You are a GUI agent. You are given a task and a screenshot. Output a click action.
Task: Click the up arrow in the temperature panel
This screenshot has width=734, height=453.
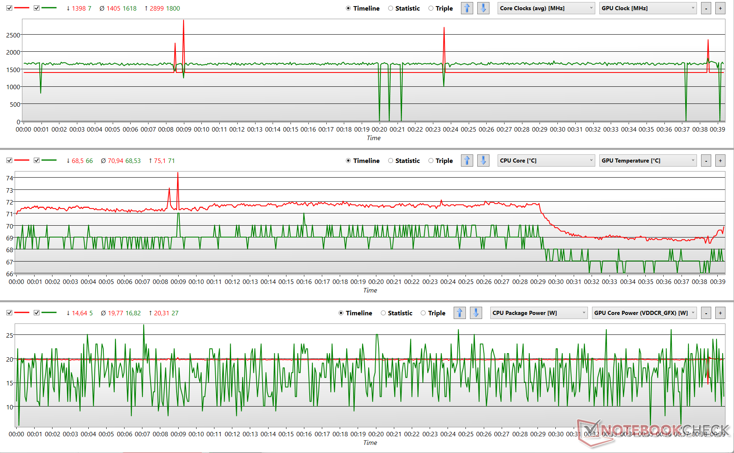[467, 161]
